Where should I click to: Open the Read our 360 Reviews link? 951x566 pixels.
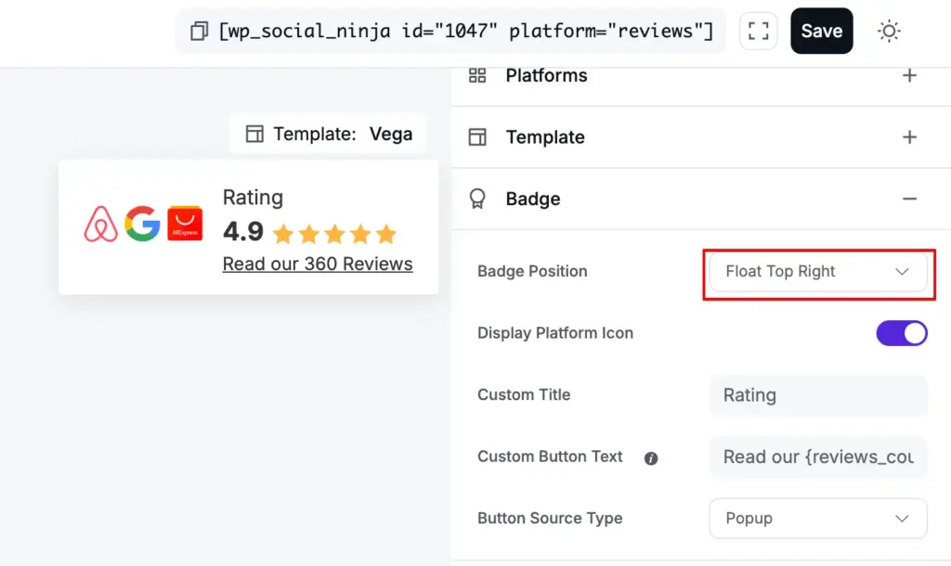[x=317, y=264]
